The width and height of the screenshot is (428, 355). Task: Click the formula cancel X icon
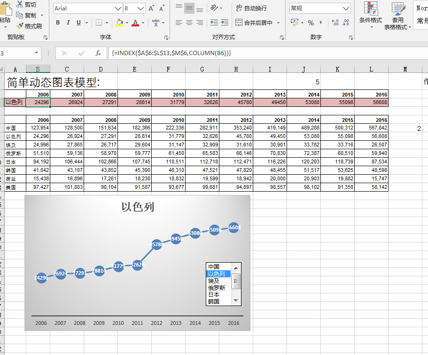pos(64,53)
